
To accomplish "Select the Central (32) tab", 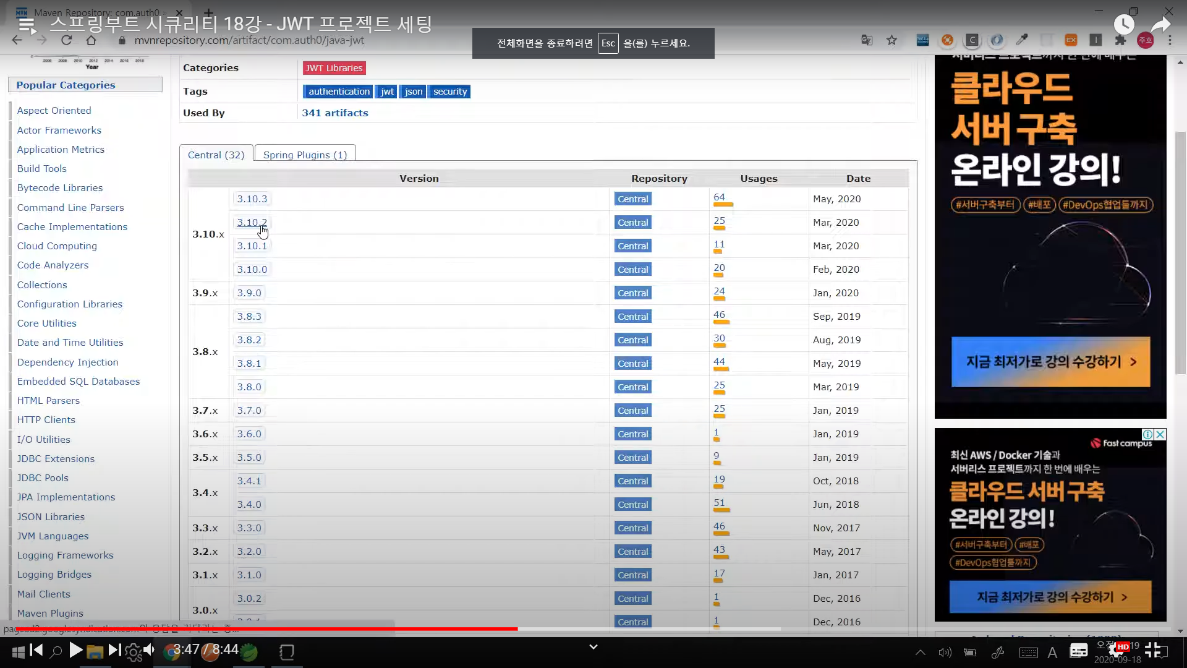I will click(216, 155).
